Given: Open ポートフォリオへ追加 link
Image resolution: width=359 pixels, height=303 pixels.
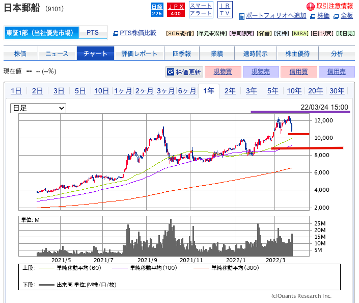Looking at the screenshot, I should point(276,16).
